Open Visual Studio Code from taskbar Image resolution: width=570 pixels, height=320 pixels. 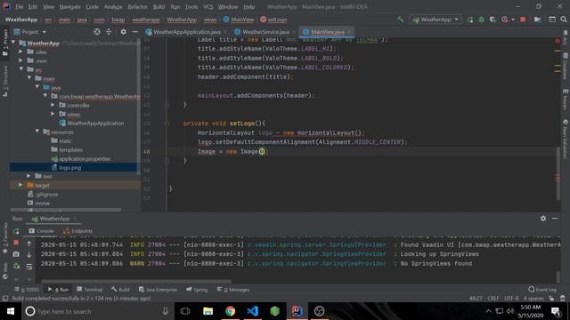click(253, 311)
